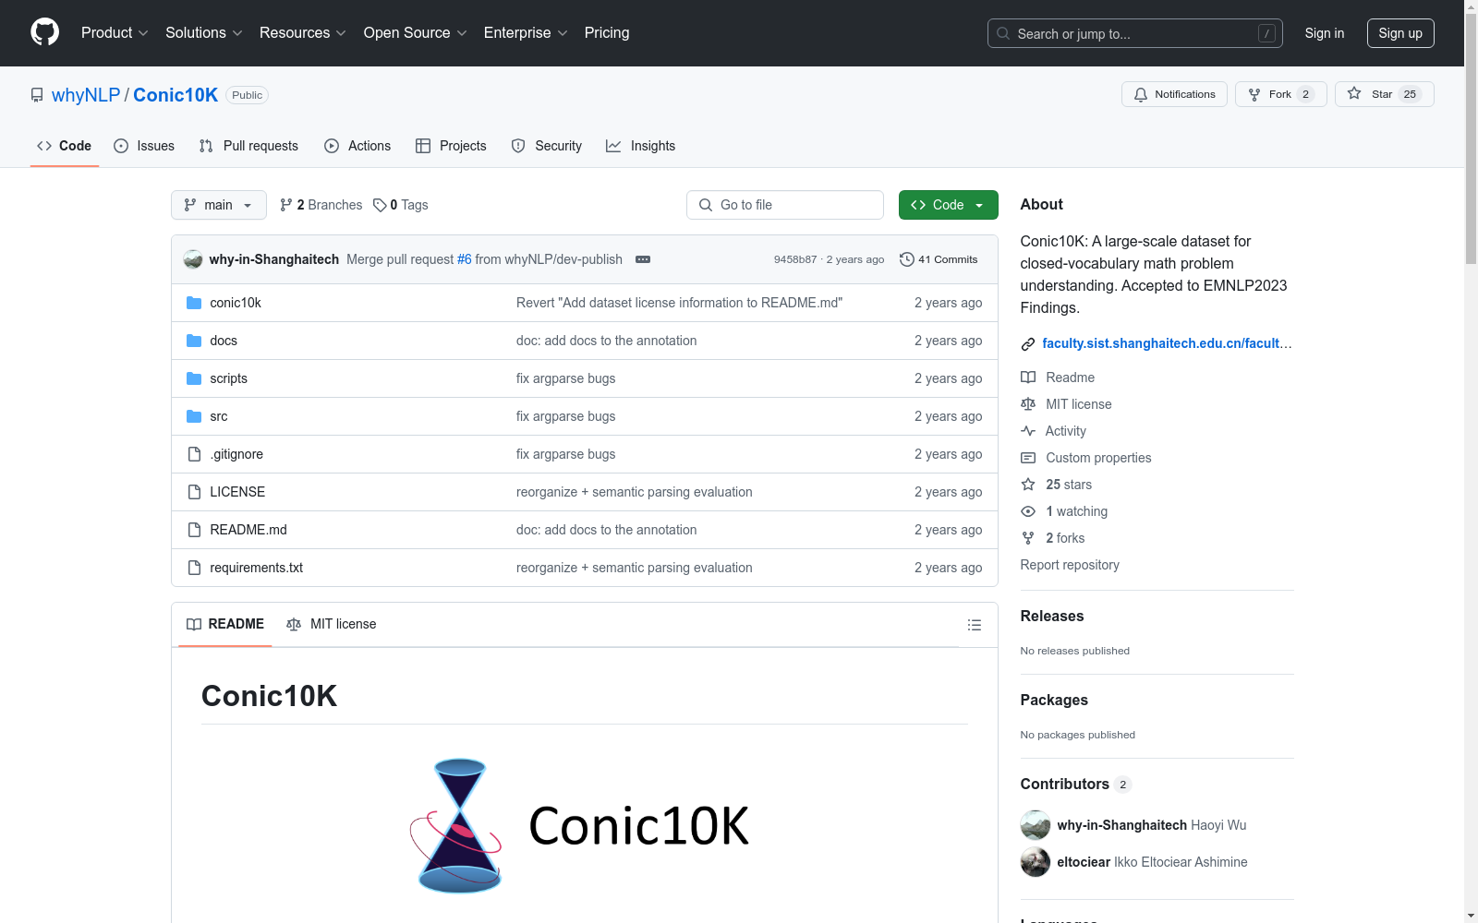Click the commit history clock icon
Image resolution: width=1478 pixels, height=923 pixels.
(907, 259)
